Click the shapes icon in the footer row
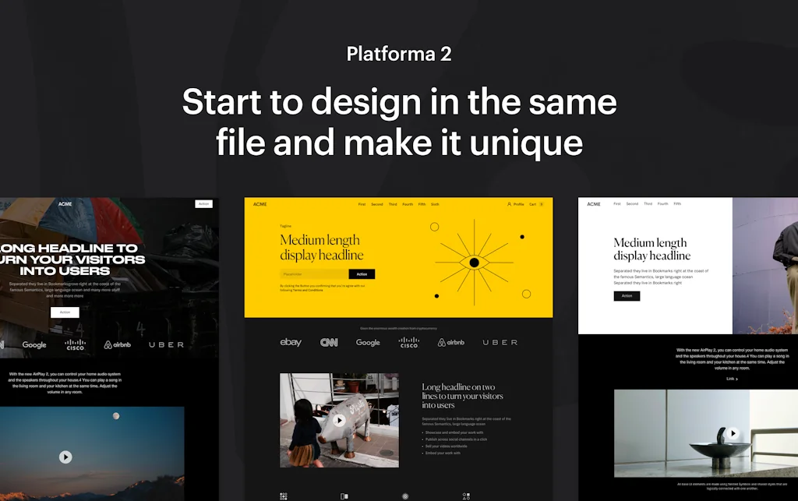This screenshot has width=798, height=501. point(468,496)
